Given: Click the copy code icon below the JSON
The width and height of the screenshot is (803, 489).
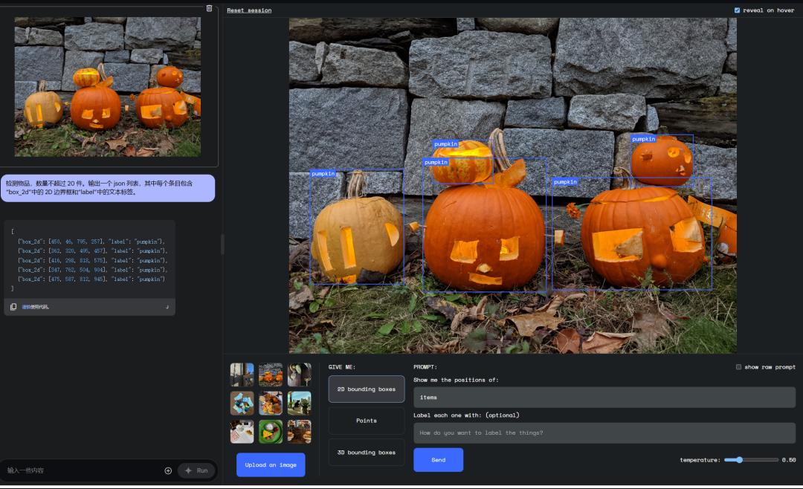Looking at the screenshot, I should click(x=13, y=307).
